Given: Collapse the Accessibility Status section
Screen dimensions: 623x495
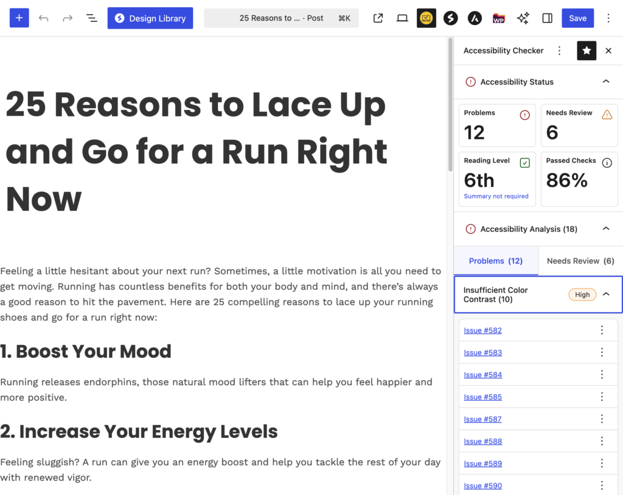Looking at the screenshot, I should click(x=605, y=81).
